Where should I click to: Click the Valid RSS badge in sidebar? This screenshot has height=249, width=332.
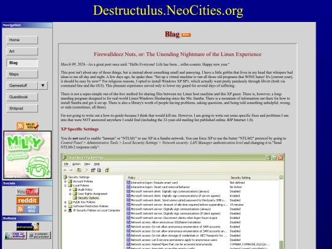pyautogui.click(x=28, y=125)
